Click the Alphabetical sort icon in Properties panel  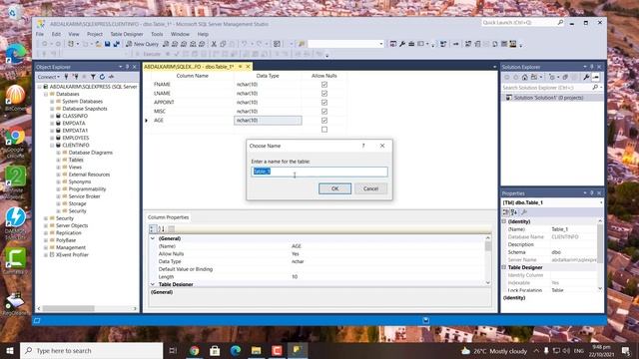514,212
